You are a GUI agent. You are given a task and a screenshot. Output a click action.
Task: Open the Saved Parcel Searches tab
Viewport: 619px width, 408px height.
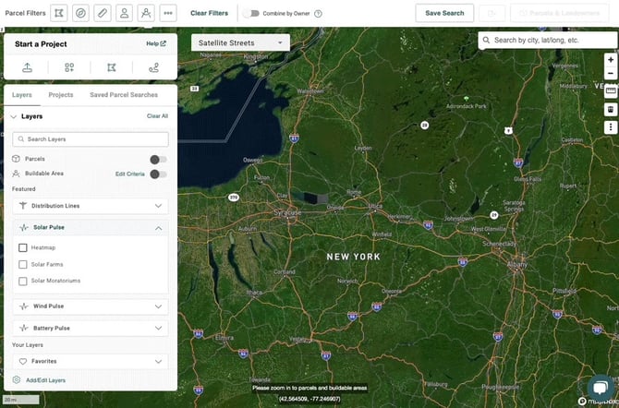(123, 95)
